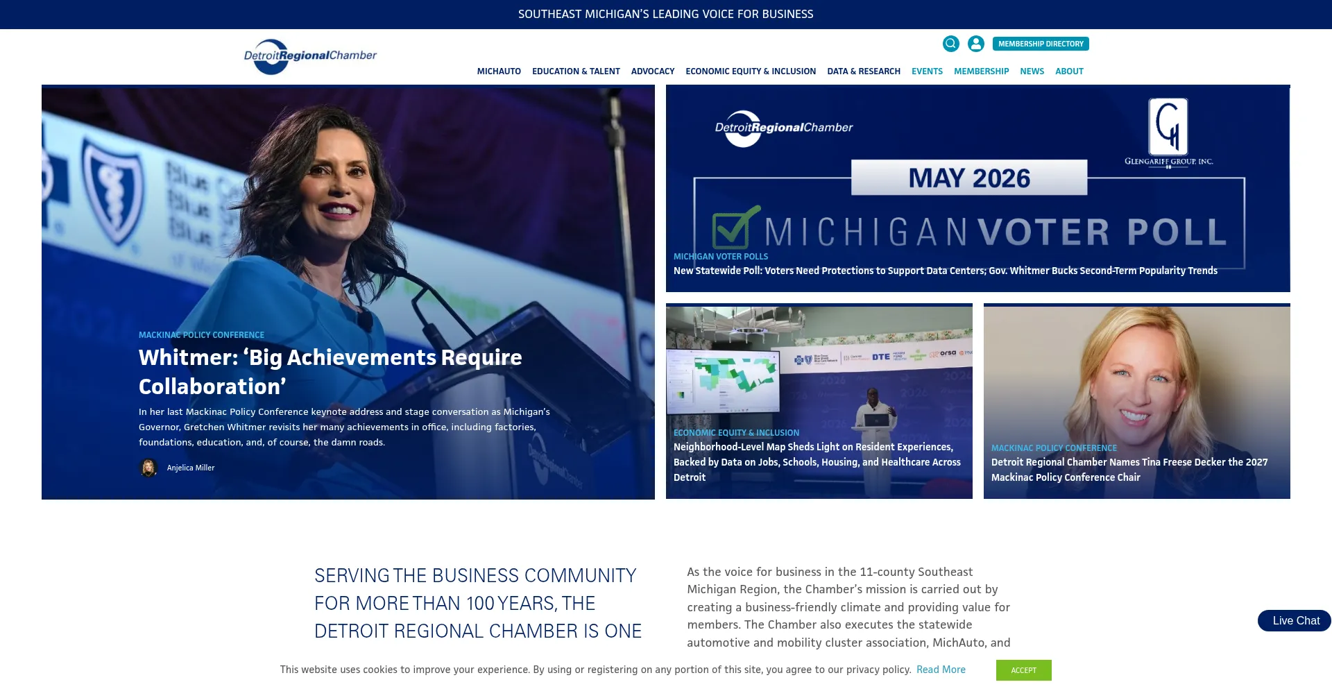1332x689 pixels.
Task: Accept the cookie notice
Action: click(1023, 670)
